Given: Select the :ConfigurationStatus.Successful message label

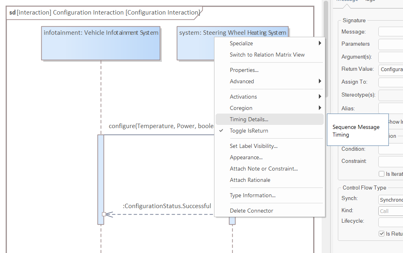Looking at the screenshot, I should click(167, 206).
